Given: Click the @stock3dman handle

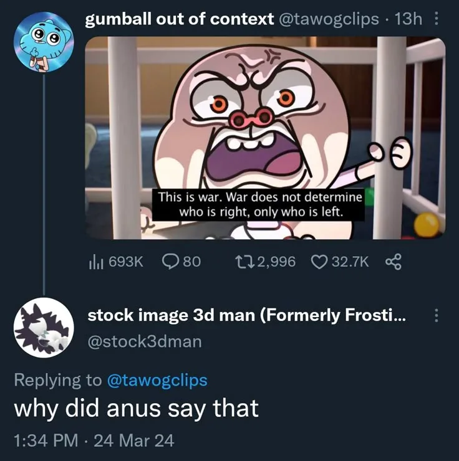Looking at the screenshot, I should [x=145, y=341].
